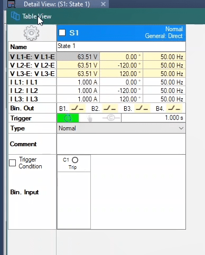Select I L2 phase -120.00° cell

point(121,90)
